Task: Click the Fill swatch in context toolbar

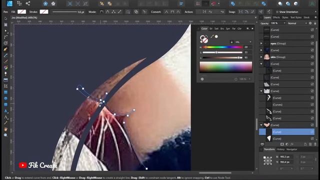Action: click(21, 12)
